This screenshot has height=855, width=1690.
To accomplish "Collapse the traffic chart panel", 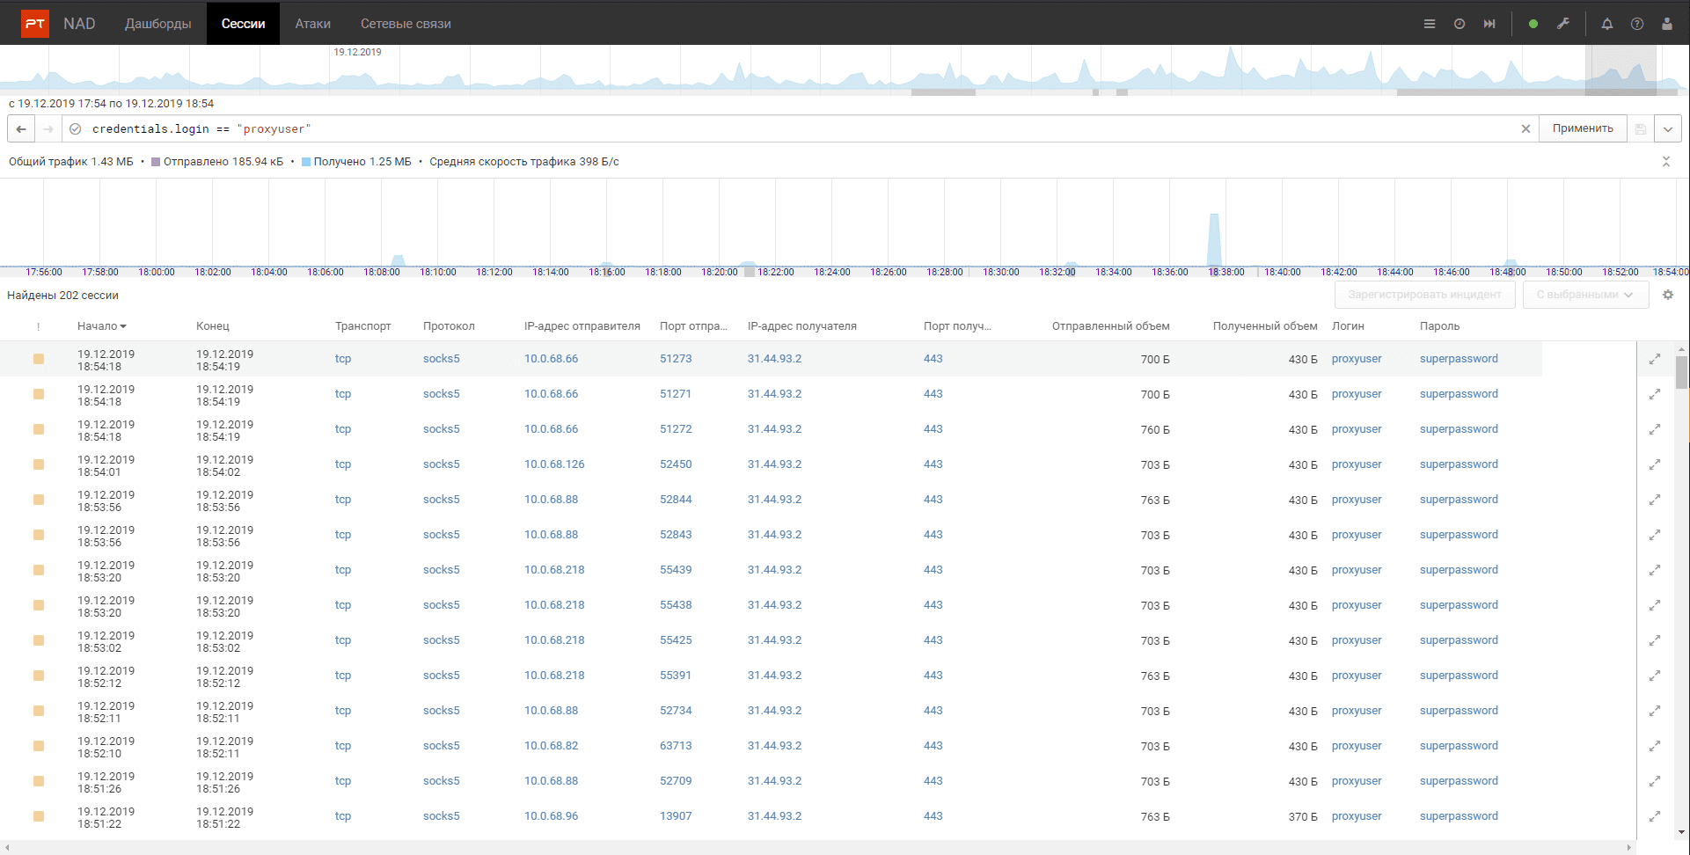I will click(x=1666, y=162).
